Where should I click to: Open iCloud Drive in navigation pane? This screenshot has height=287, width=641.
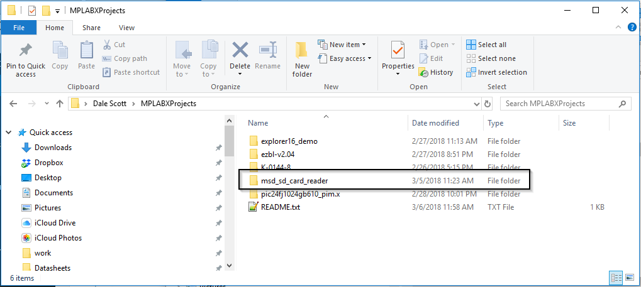point(55,223)
